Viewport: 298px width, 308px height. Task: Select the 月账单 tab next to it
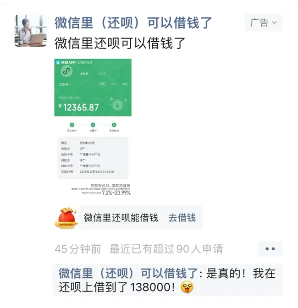click(x=102, y=74)
